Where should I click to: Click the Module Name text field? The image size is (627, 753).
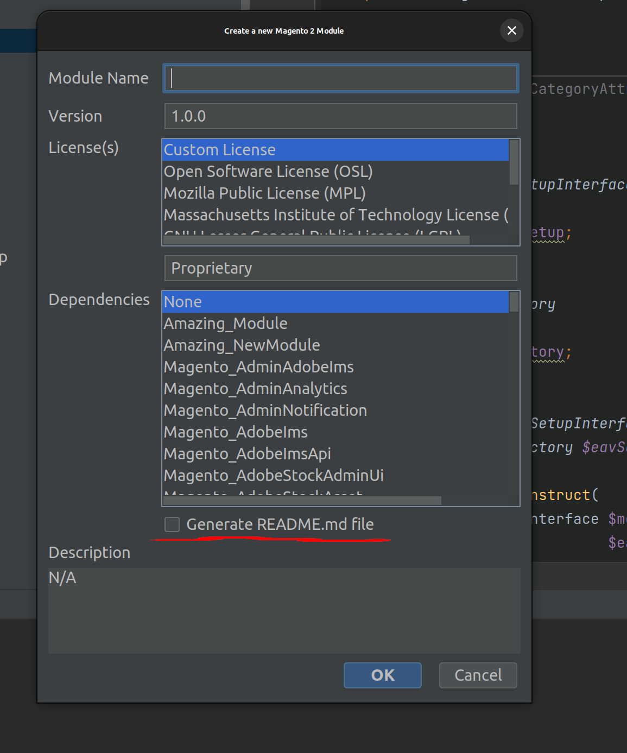coord(340,78)
